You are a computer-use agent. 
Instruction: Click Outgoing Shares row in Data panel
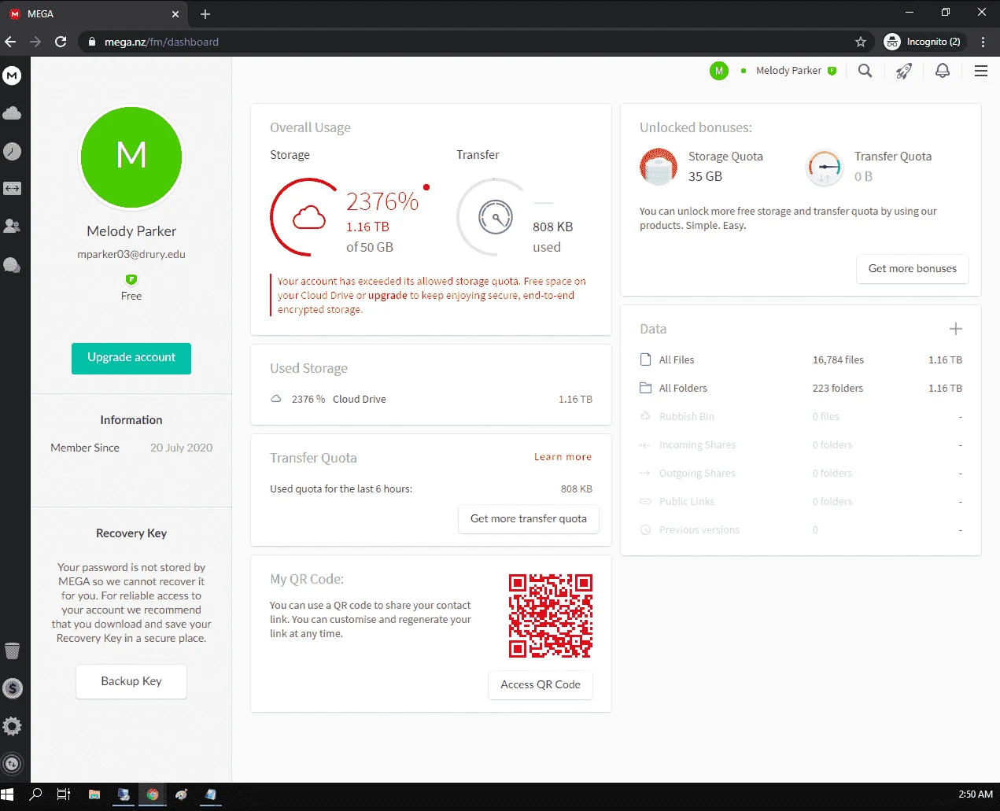pos(801,474)
